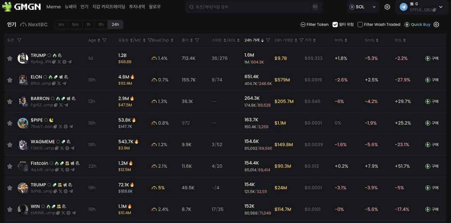Add BARRON to favorites via star
This screenshot has width=451, height=223.
pos(10,101)
